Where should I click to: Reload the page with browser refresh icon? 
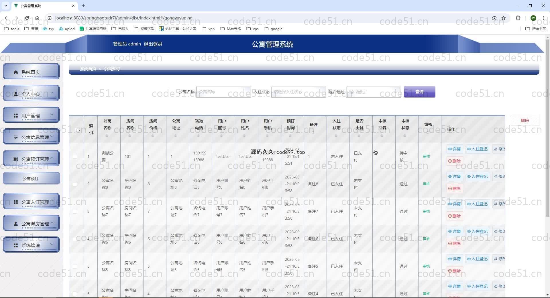click(x=27, y=18)
